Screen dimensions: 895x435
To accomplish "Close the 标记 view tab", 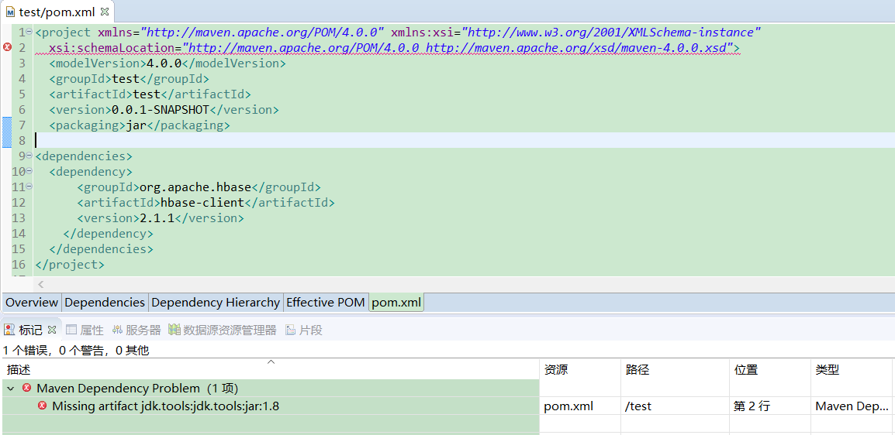I will click(x=51, y=329).
